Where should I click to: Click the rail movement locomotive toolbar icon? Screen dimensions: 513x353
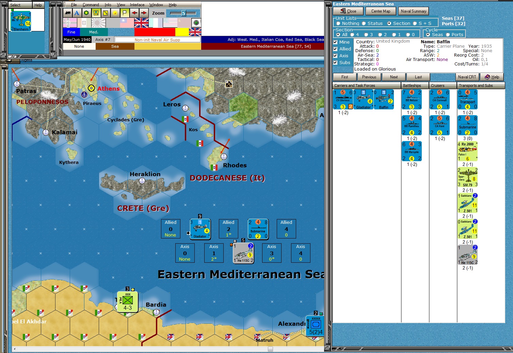pyautogui.click(x=68, y=13)
